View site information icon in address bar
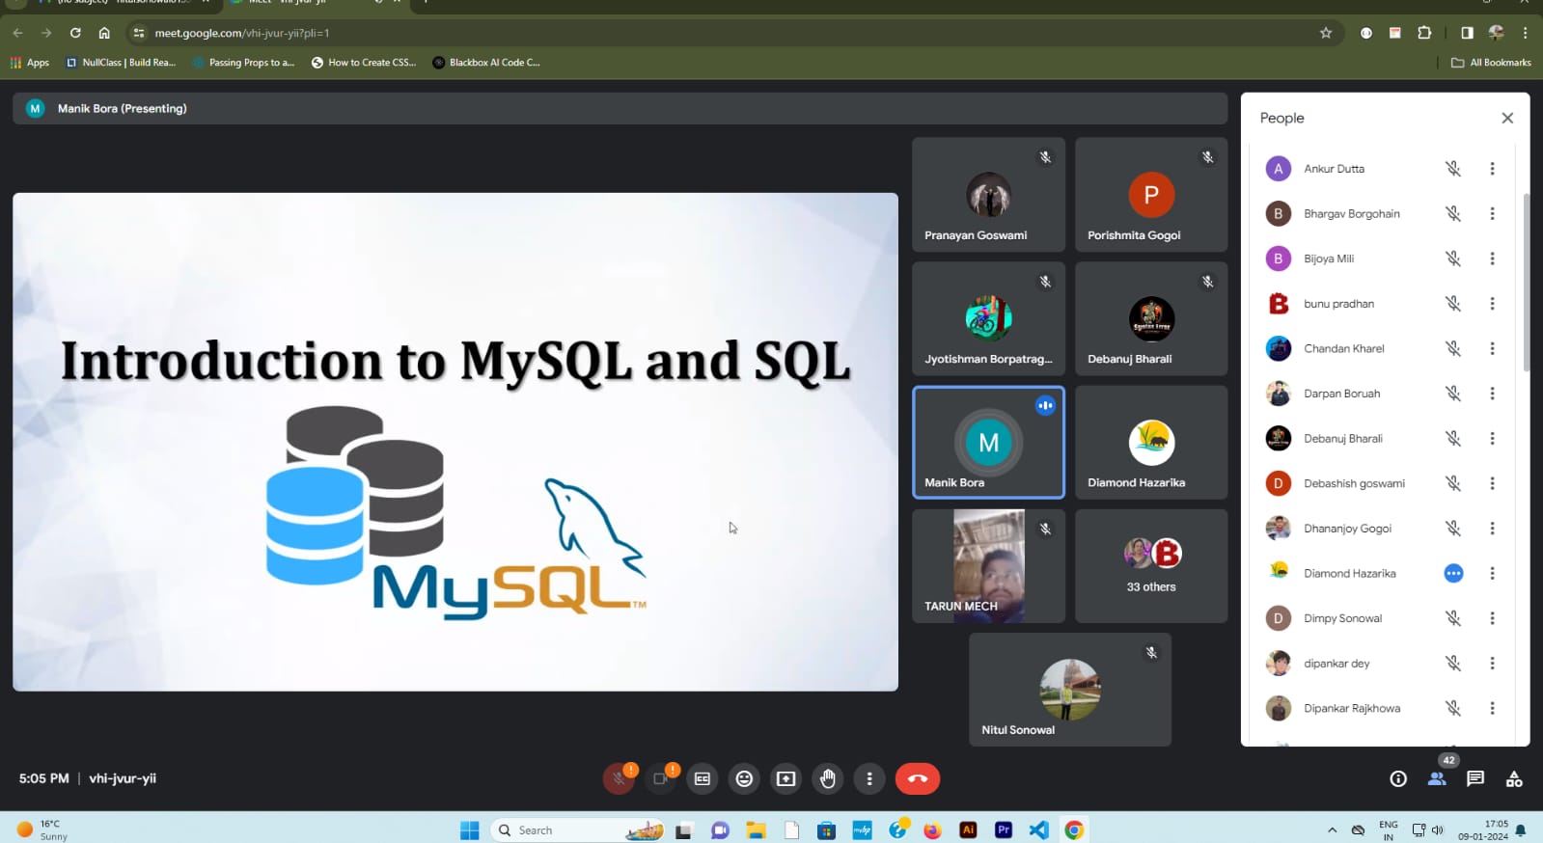 pos(139,33)
